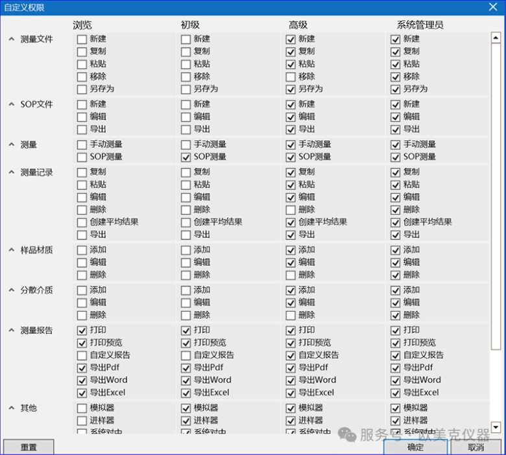Collapse the 测量 group containing 手动测量

point(11,145)
